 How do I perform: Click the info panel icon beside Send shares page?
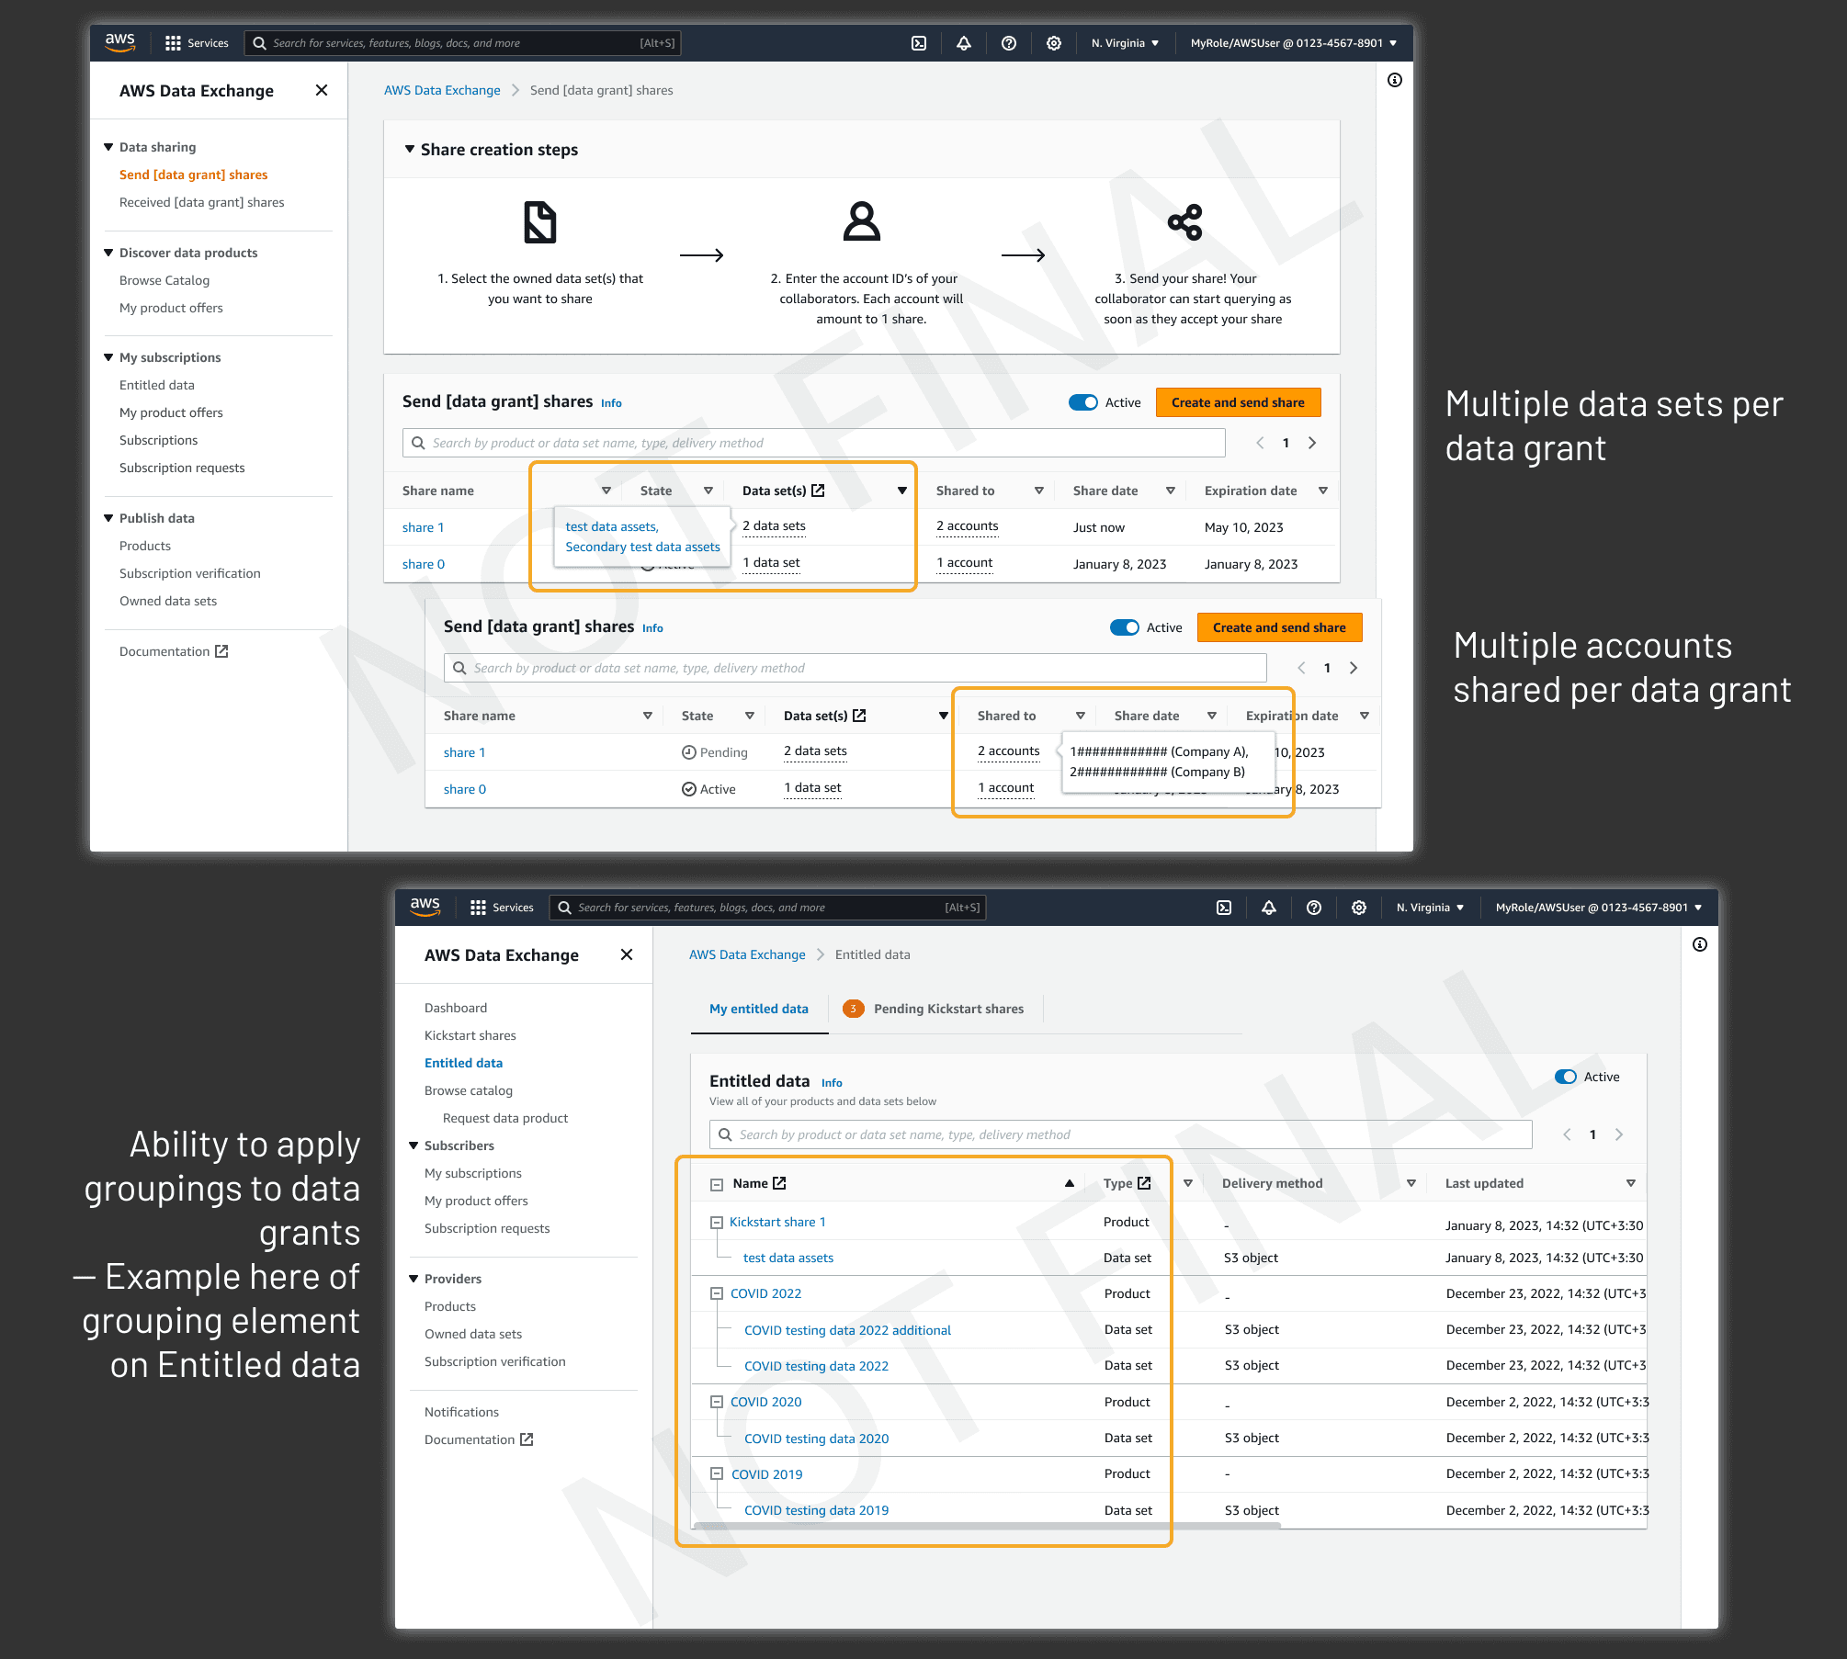pos(1395,80)
